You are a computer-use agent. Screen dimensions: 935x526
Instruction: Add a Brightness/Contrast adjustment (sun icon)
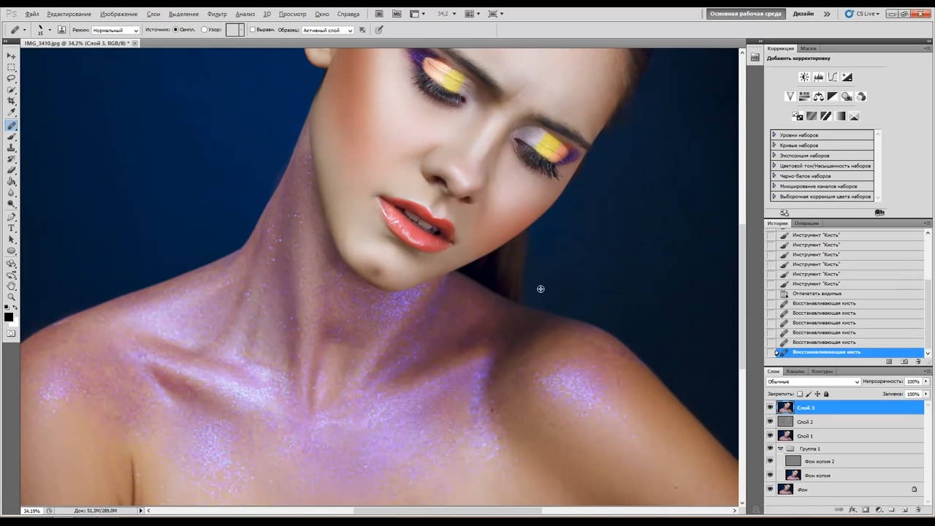click(804, 77)
